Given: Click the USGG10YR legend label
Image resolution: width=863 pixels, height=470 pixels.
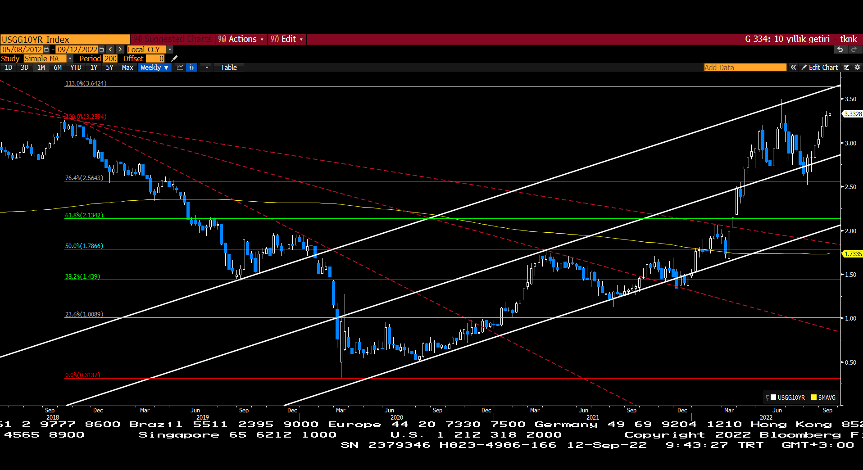Looking at the screenshot, I should click(791, 398).
